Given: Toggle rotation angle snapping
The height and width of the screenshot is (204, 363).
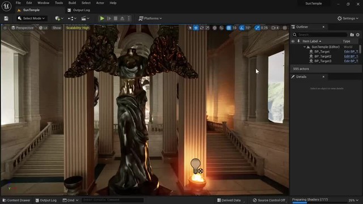Looking at the screenshot, I should coord(242,28).
